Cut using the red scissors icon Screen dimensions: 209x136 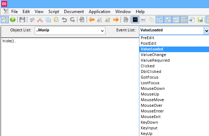40,20
